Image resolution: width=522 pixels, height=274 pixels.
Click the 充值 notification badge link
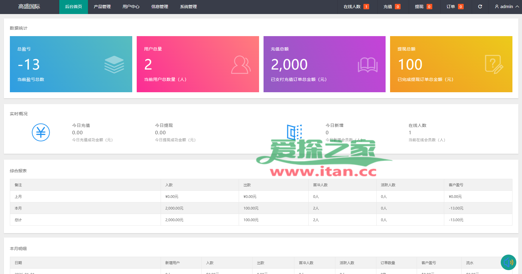click(392, 7)
